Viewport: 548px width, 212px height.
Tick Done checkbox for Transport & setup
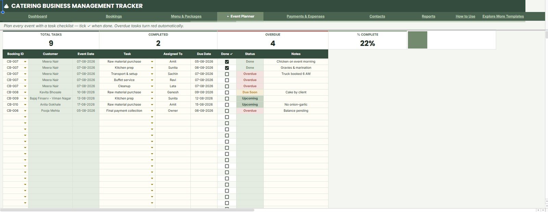click(227, 74)
